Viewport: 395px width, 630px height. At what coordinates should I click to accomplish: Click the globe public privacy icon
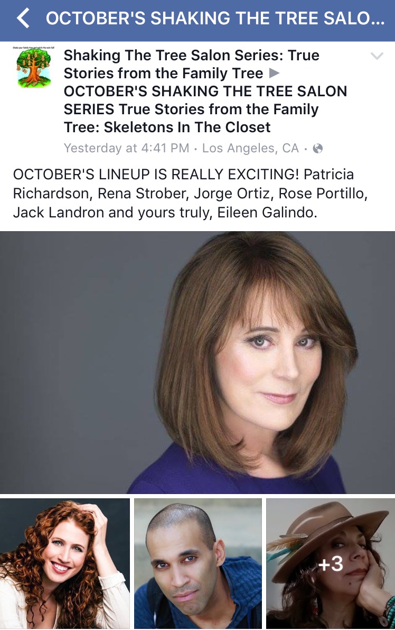pyautogui.click(x=317, y=149)
